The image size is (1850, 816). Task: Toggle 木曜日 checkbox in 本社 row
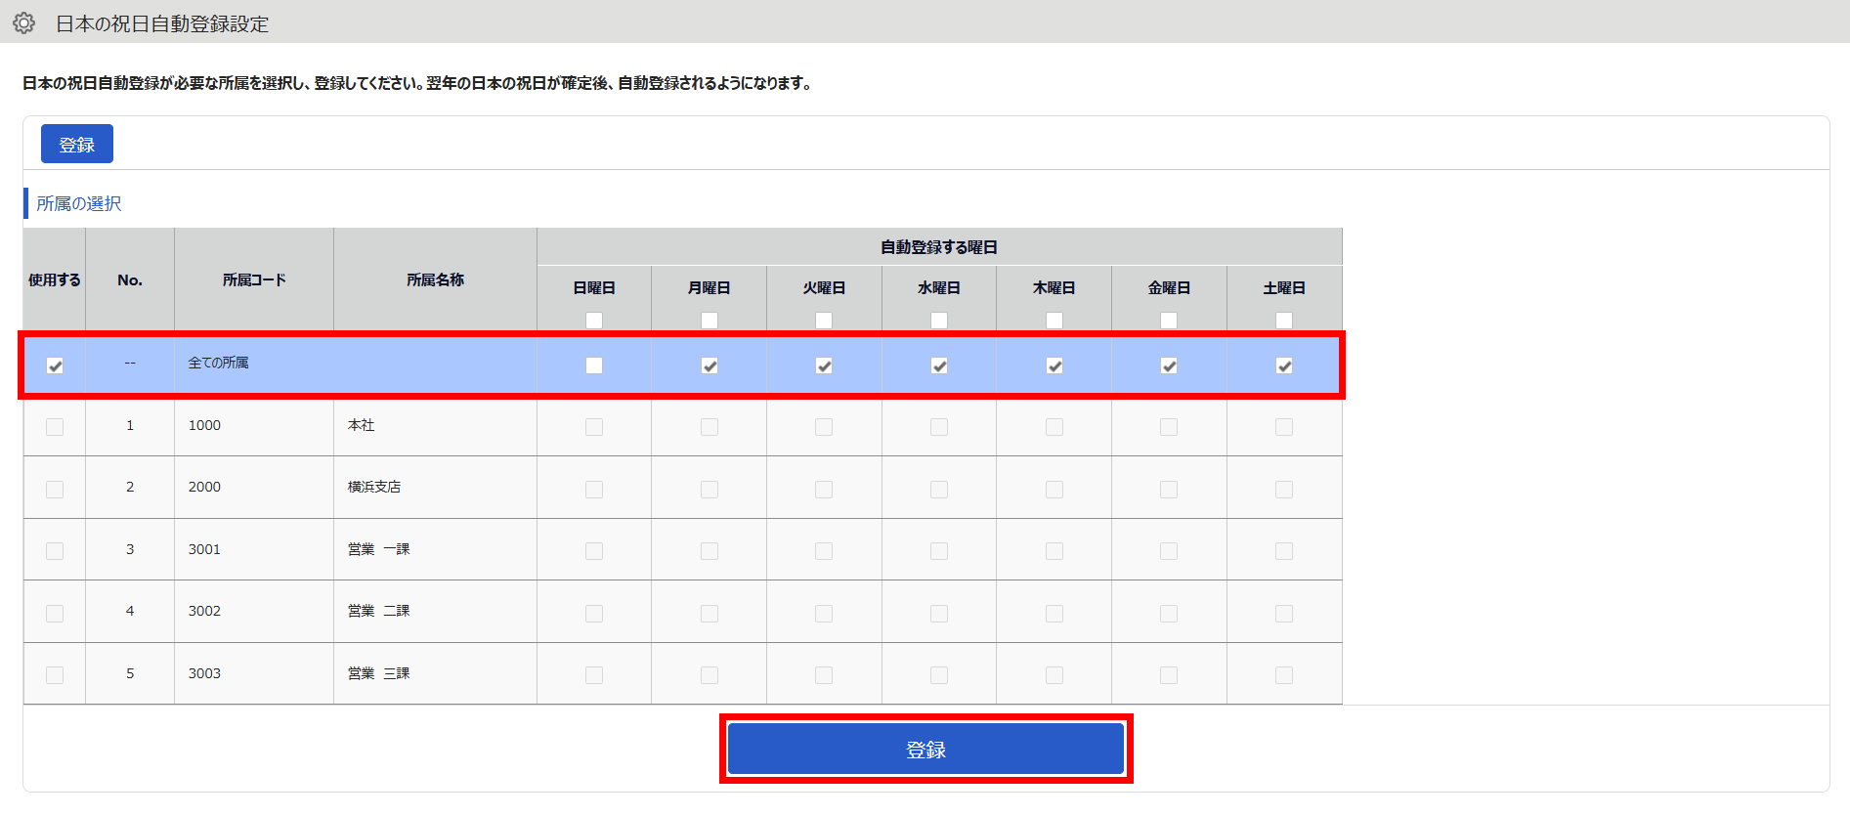tap(1054, 427)
